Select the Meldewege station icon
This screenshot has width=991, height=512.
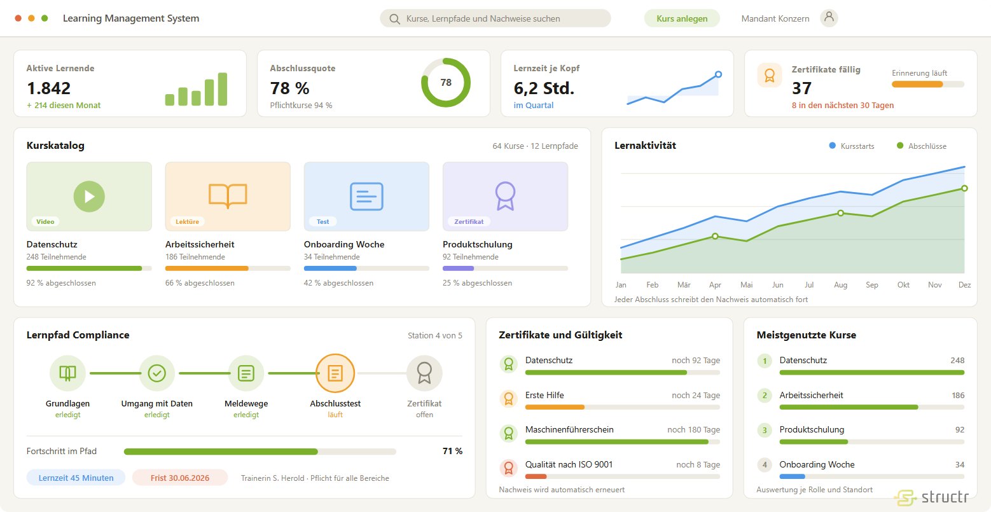[x=246, y=373]
